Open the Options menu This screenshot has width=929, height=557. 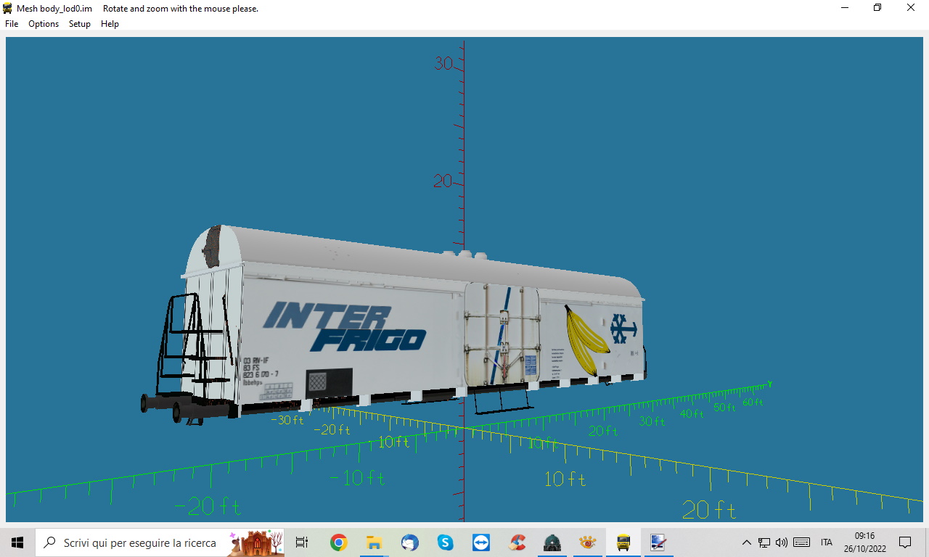(44, 24)
